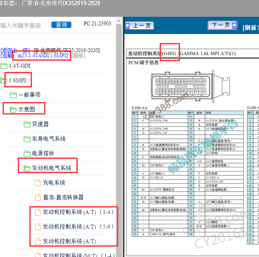
Task: Go to next page with 下一页
Action: coord(222,25)
